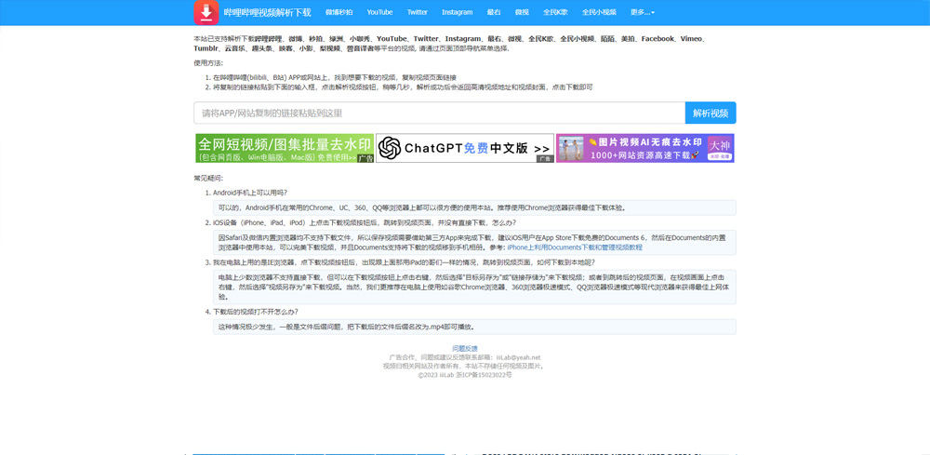This screenshot has width=930, height=455.
Task: Click the 浙ICP备15023022号 footer text
Action: click(485, 375)
